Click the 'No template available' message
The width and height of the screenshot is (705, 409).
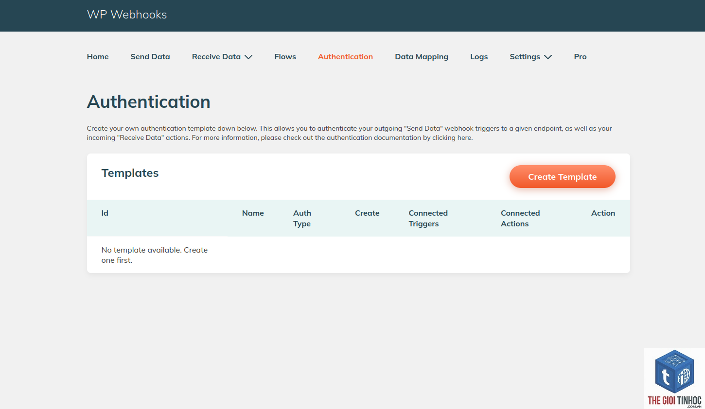click(x=155, y=255)
